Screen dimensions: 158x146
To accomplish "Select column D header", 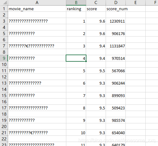I will (116, 2).
